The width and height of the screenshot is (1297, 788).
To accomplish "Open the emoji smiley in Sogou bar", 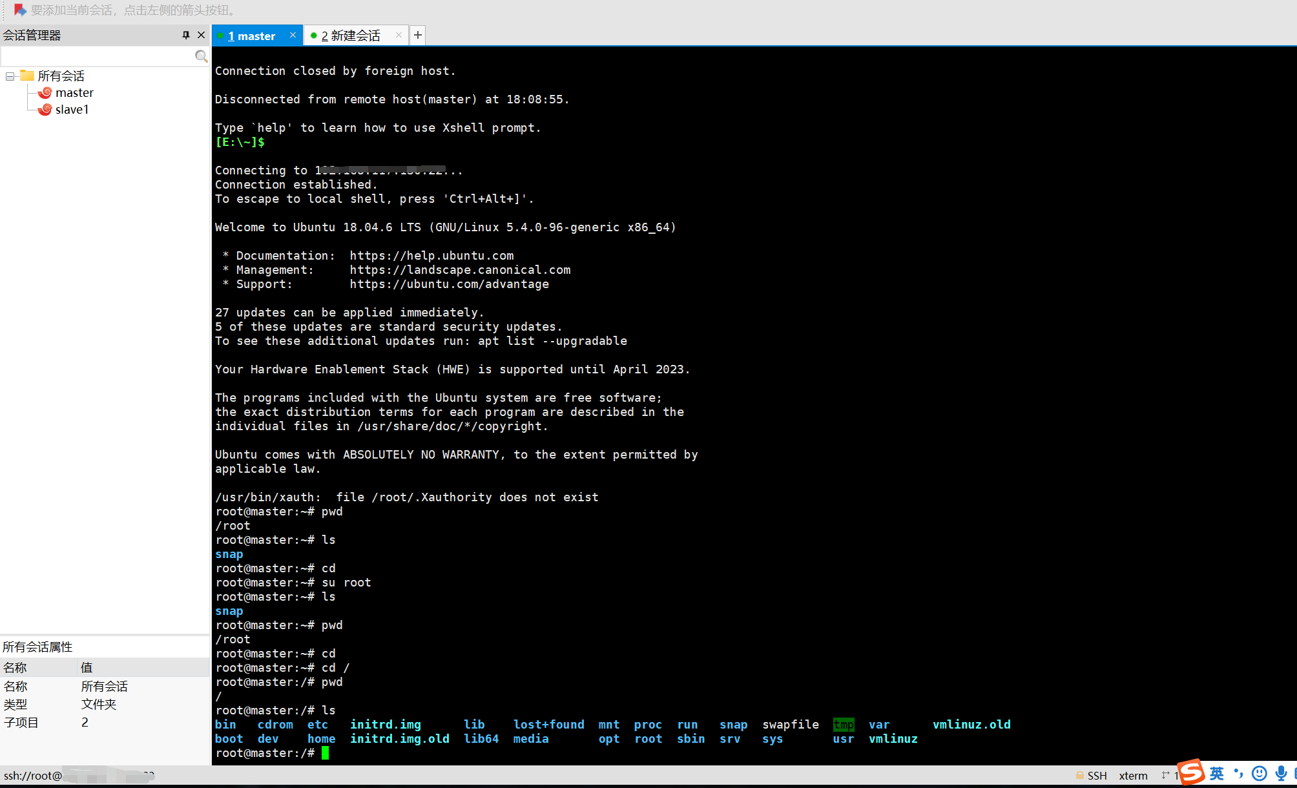I will coord(1259,773).
